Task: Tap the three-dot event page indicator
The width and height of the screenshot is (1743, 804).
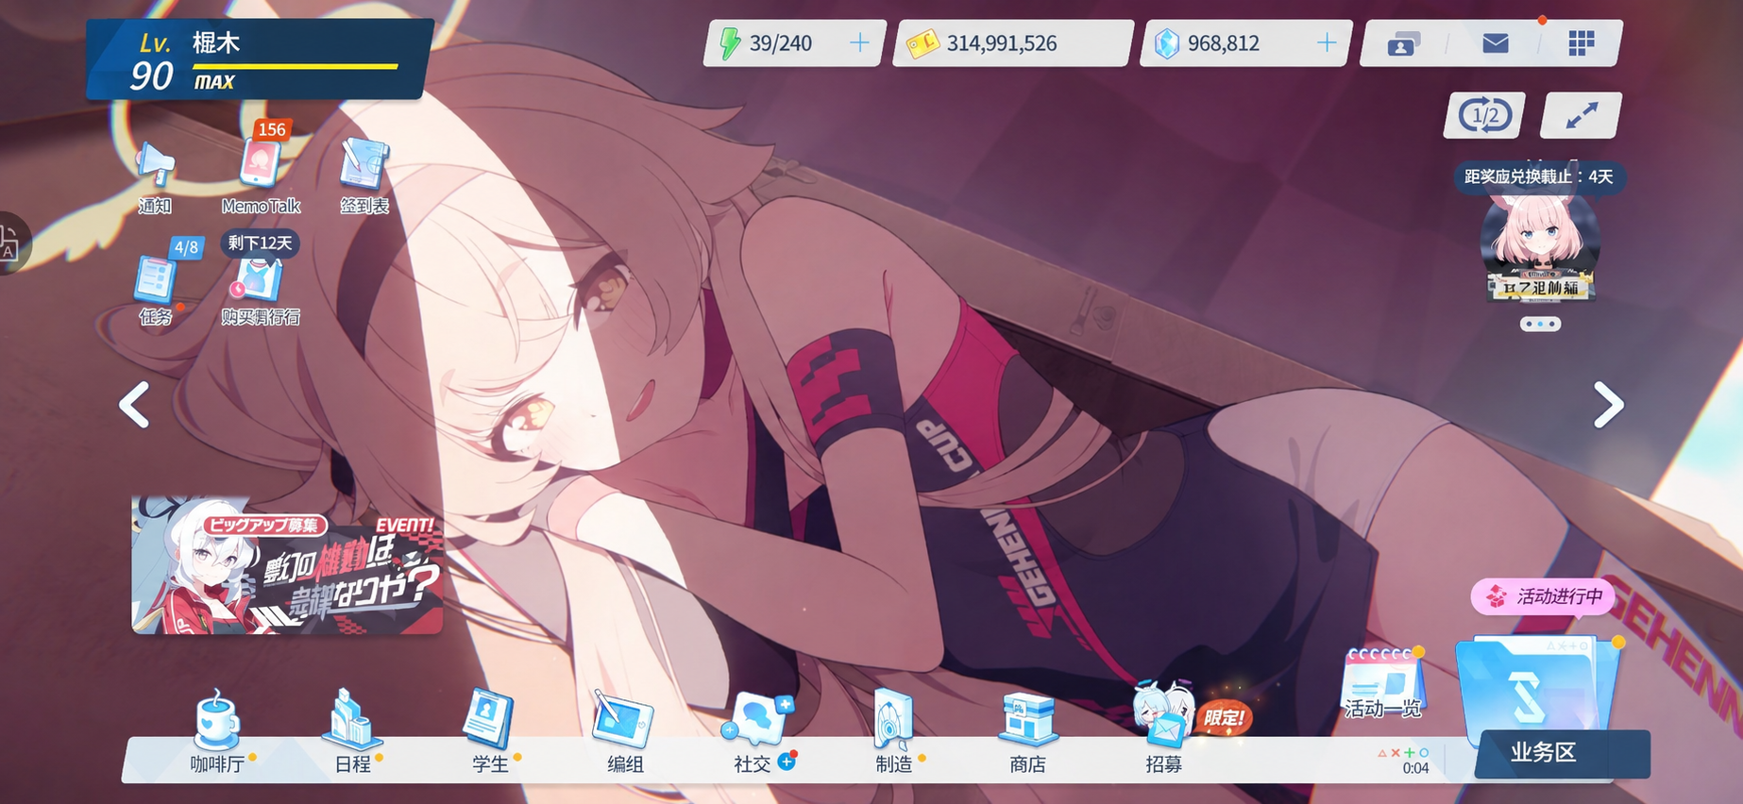Action: (1540, 324)
